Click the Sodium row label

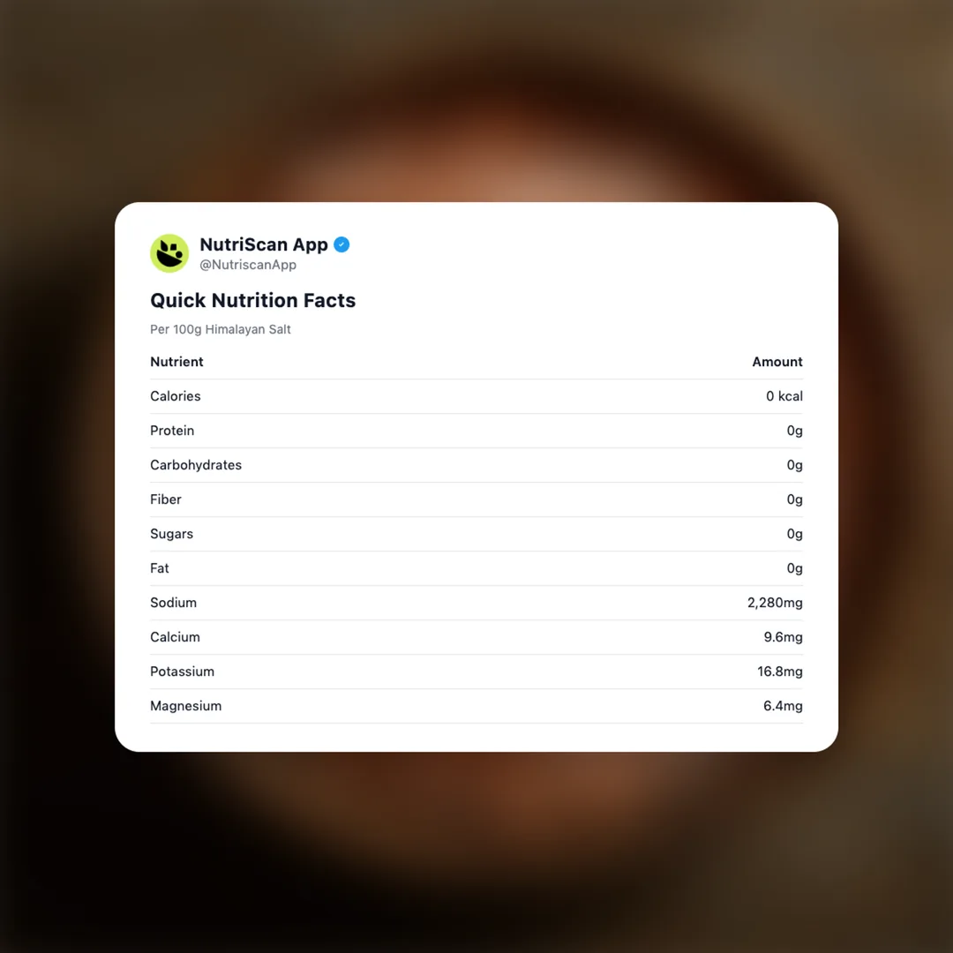[x=173, y=603]
